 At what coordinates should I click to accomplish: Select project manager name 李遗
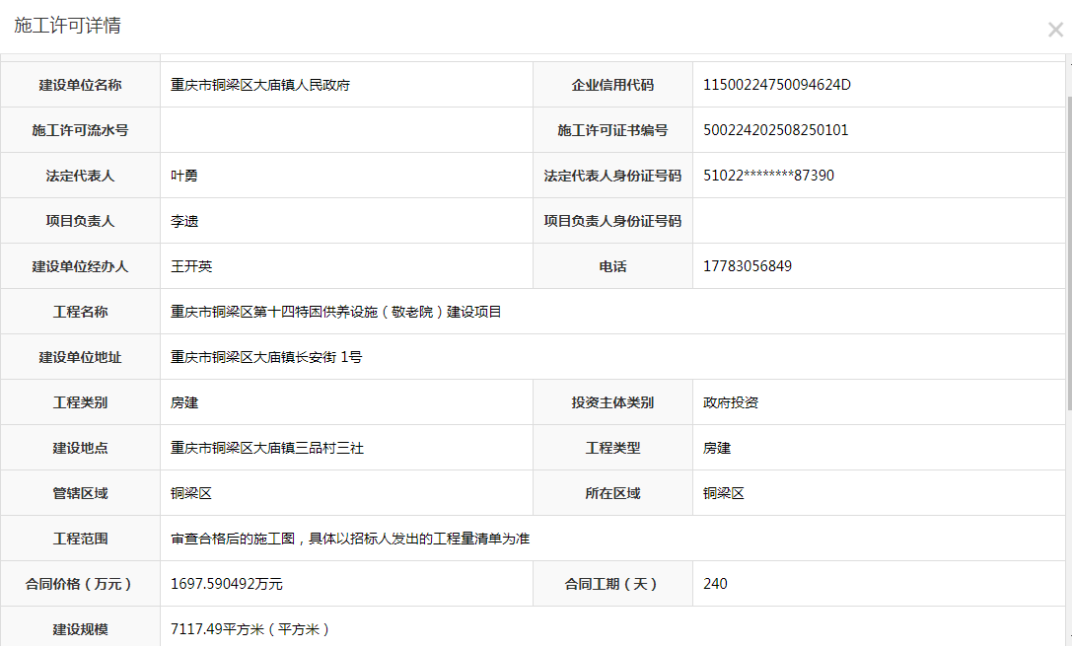184,221
